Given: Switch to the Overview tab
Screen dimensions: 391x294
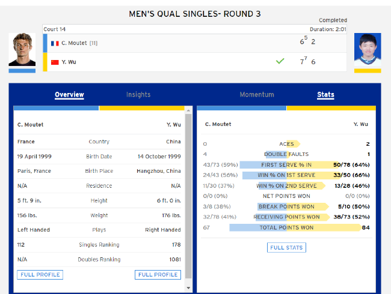Looking at the screenshot, I should (x=69, y=95).
